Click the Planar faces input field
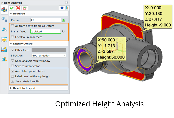This screenshot has height=118, width=174. pyautogui.click(x=45, y=31)
